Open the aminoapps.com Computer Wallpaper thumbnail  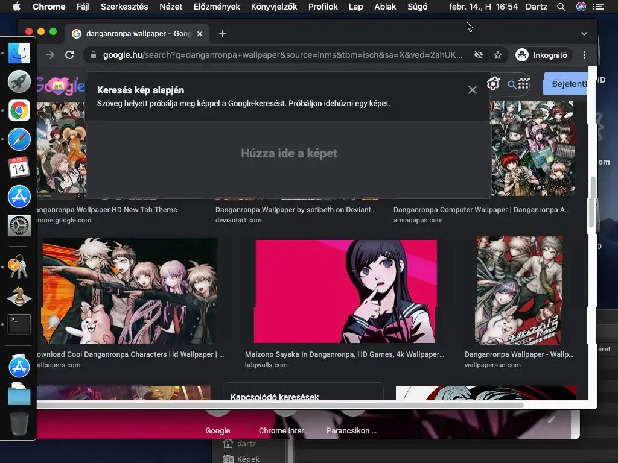[x=533, y=148]
